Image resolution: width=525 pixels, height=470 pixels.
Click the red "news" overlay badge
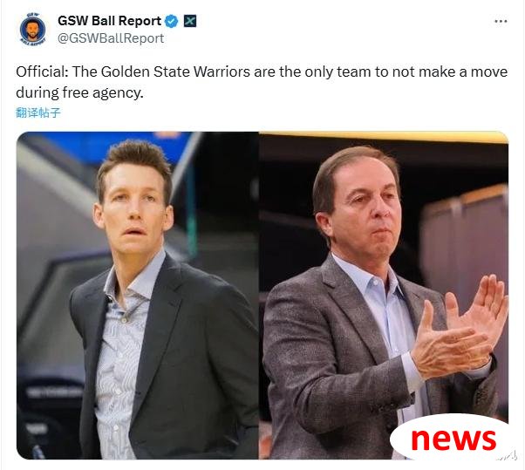(453, 439)
